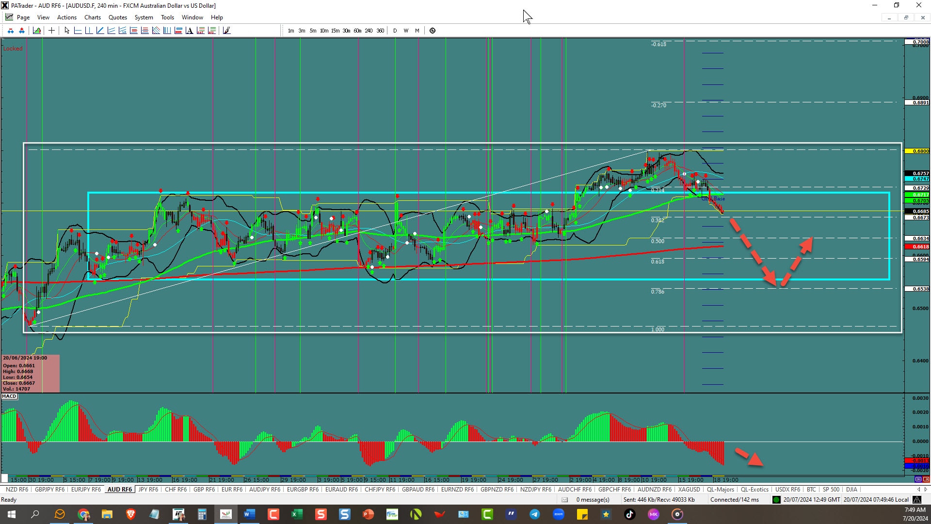Select the freehand brush drawing tool

click(x=226, y=31)
